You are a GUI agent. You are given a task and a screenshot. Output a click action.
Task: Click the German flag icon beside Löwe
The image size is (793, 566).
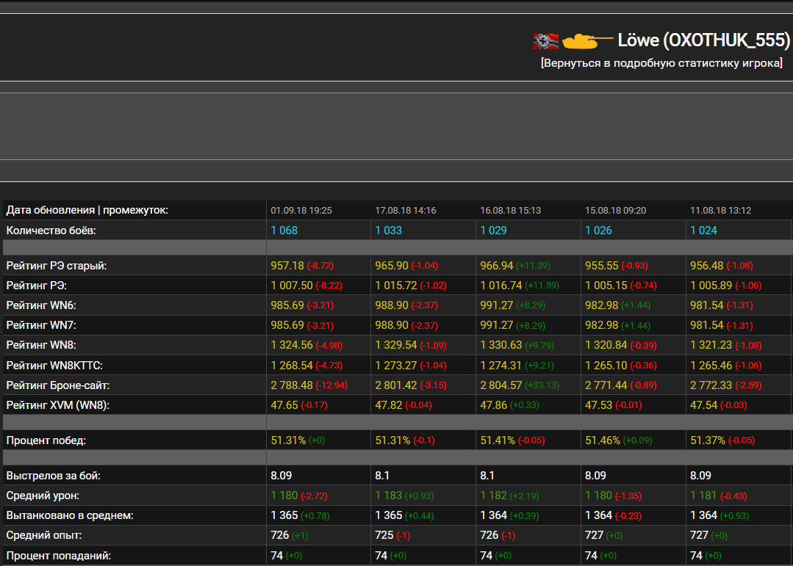tap(545, 40)
